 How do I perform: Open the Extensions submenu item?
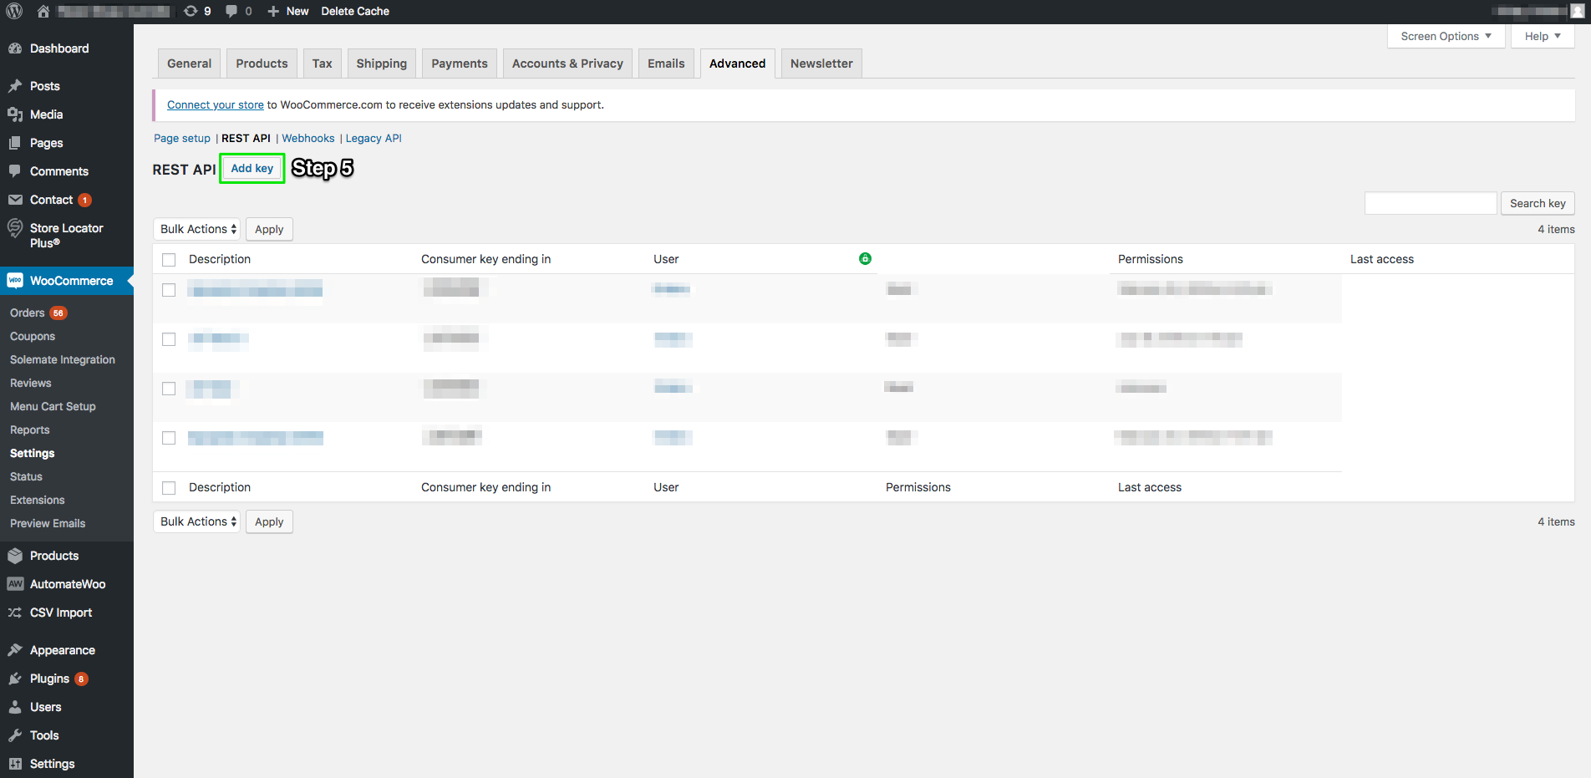click(38, 500)
